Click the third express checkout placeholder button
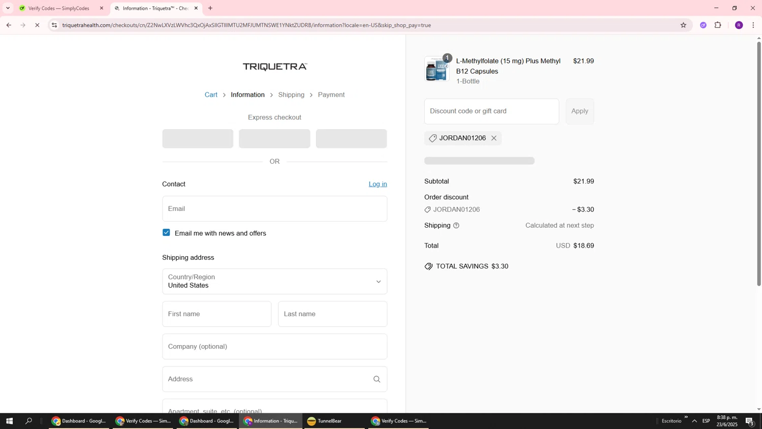This screenshot has width=762, height=429. (351, 138)
